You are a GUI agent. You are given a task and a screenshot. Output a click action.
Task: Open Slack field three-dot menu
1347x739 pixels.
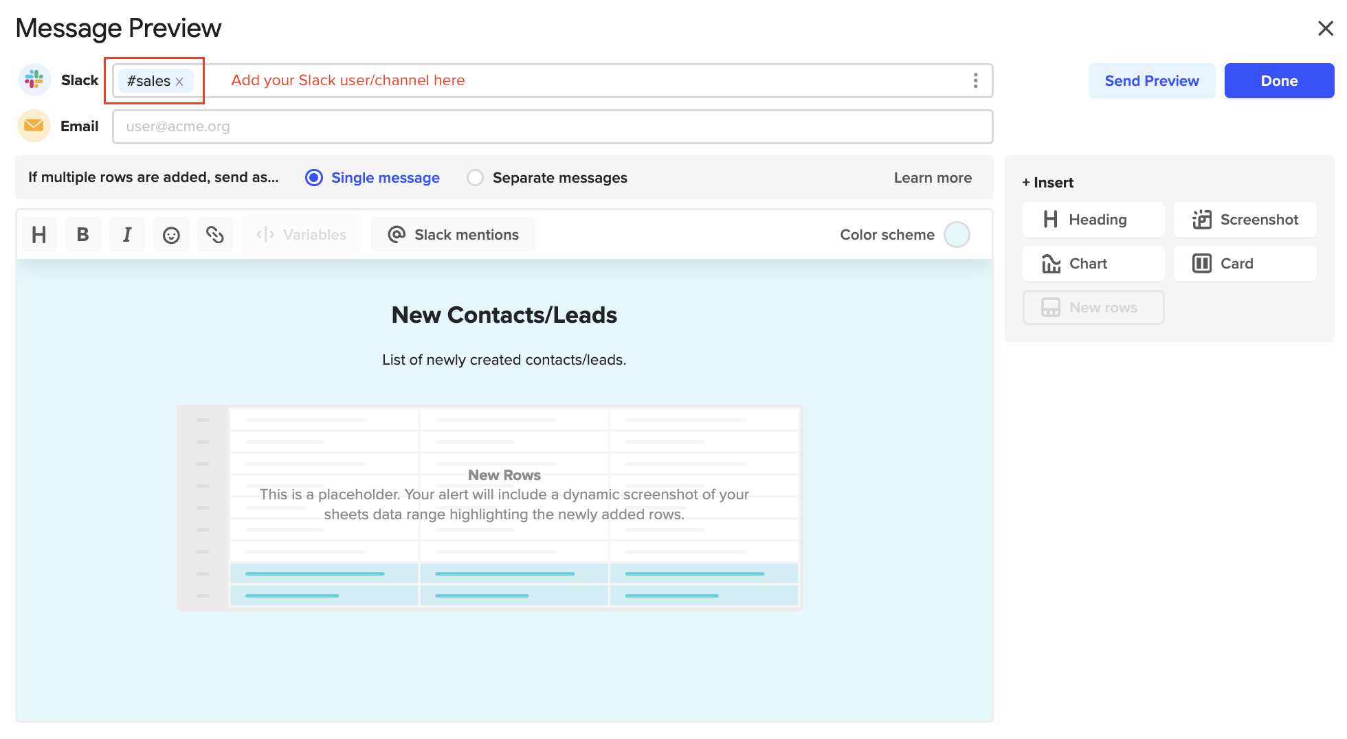975,80
